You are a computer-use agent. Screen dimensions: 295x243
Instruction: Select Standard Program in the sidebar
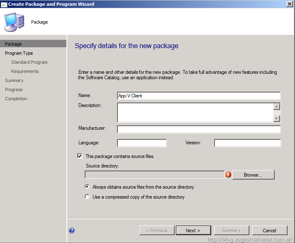point(29,62)
